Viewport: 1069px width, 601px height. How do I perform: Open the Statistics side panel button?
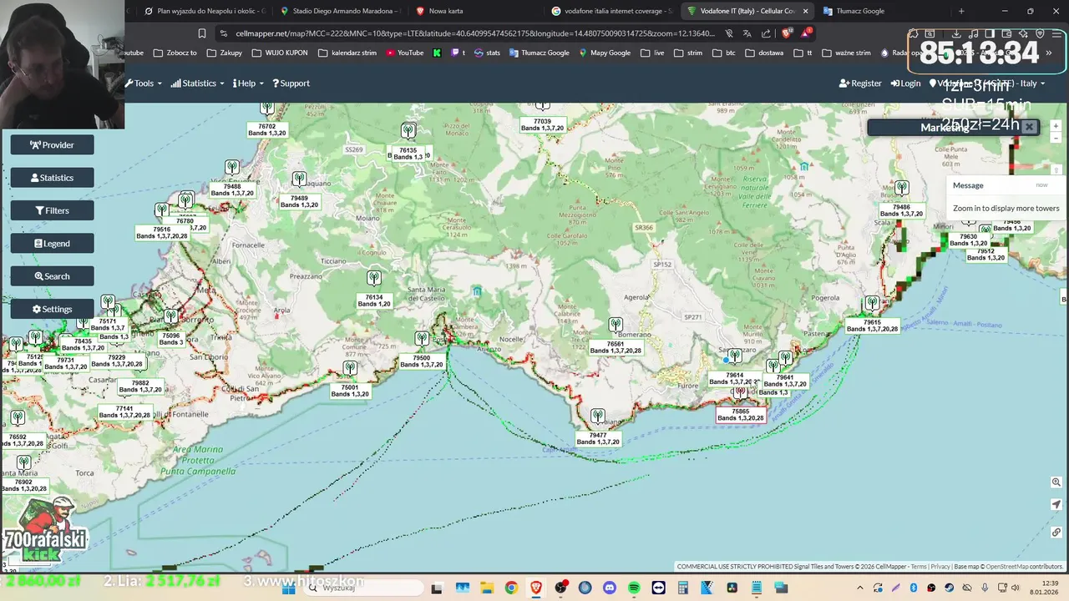(52, 178)
